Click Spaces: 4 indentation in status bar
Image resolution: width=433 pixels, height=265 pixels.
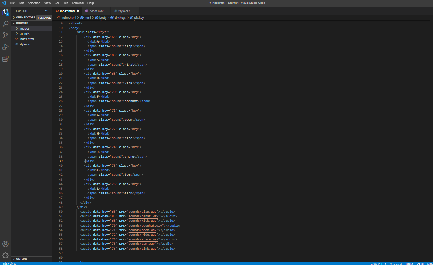[396, 264]
